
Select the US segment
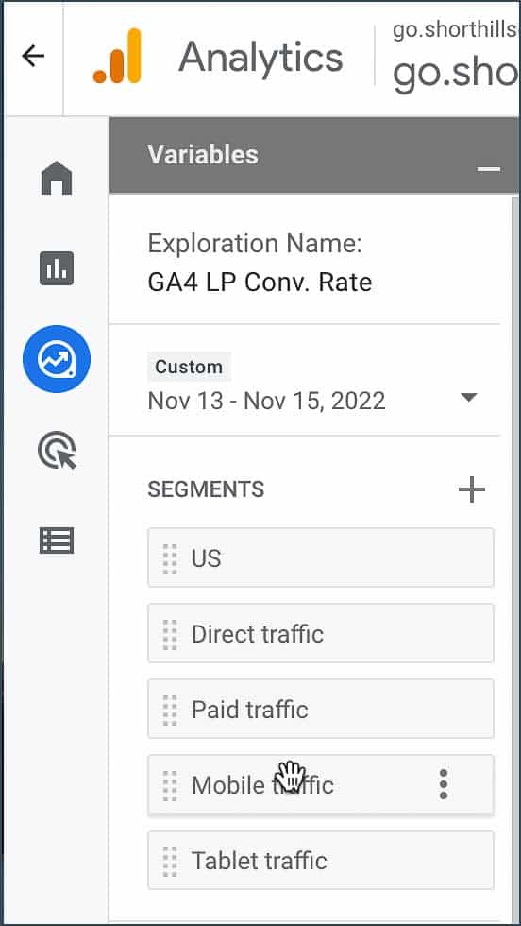(x=320, y=557)
